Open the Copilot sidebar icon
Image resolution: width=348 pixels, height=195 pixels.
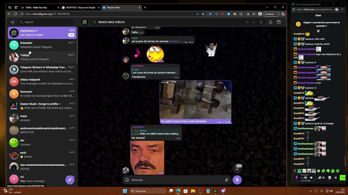283,14
